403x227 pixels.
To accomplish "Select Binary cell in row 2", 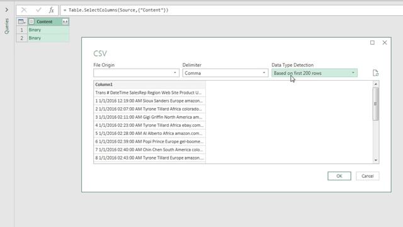I will [x=48, y=38].
